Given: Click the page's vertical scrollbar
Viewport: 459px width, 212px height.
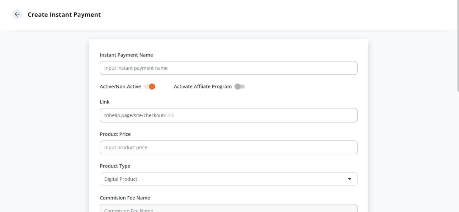Looking at the screenshot, I should pos(458,47).
